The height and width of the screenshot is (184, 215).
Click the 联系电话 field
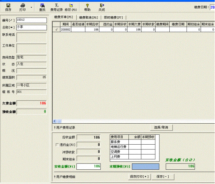pos(32,37)
